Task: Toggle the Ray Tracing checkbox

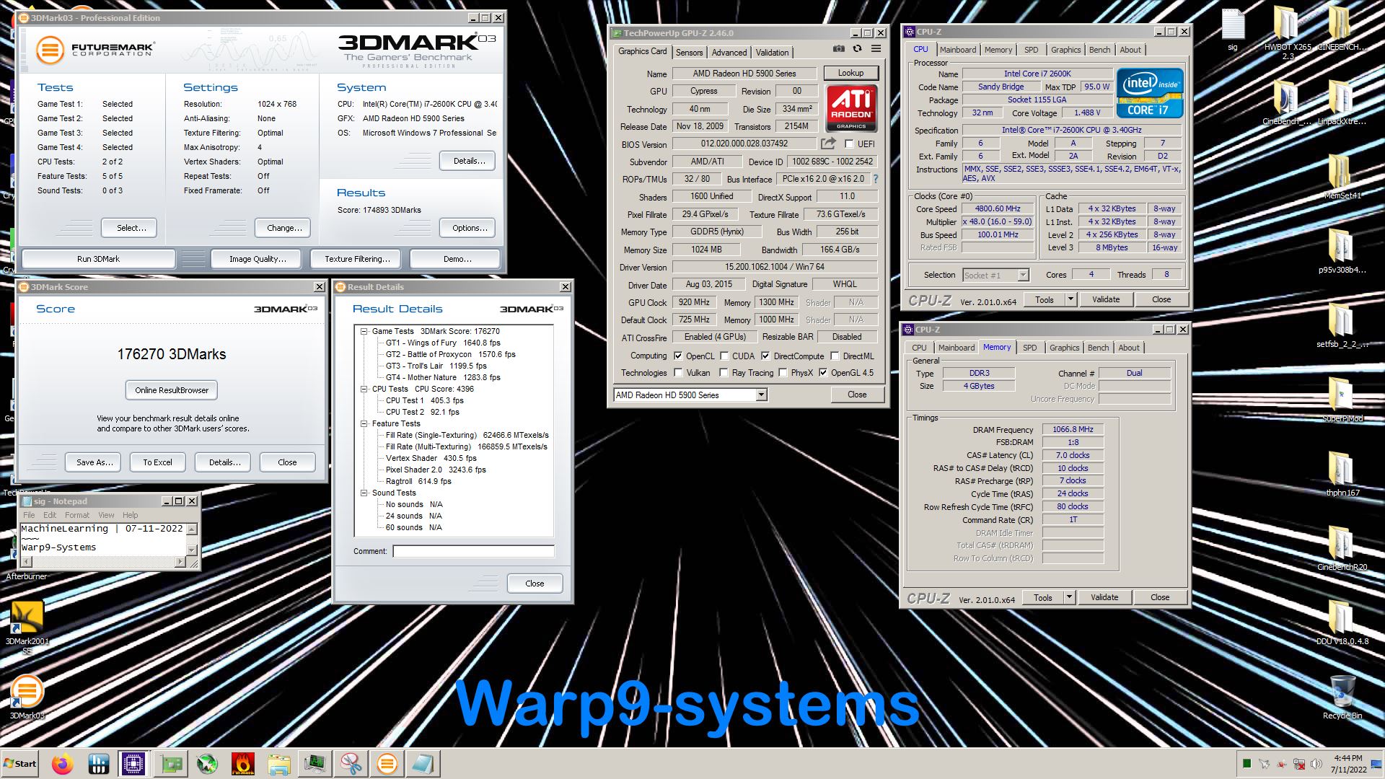Action: 724,372
